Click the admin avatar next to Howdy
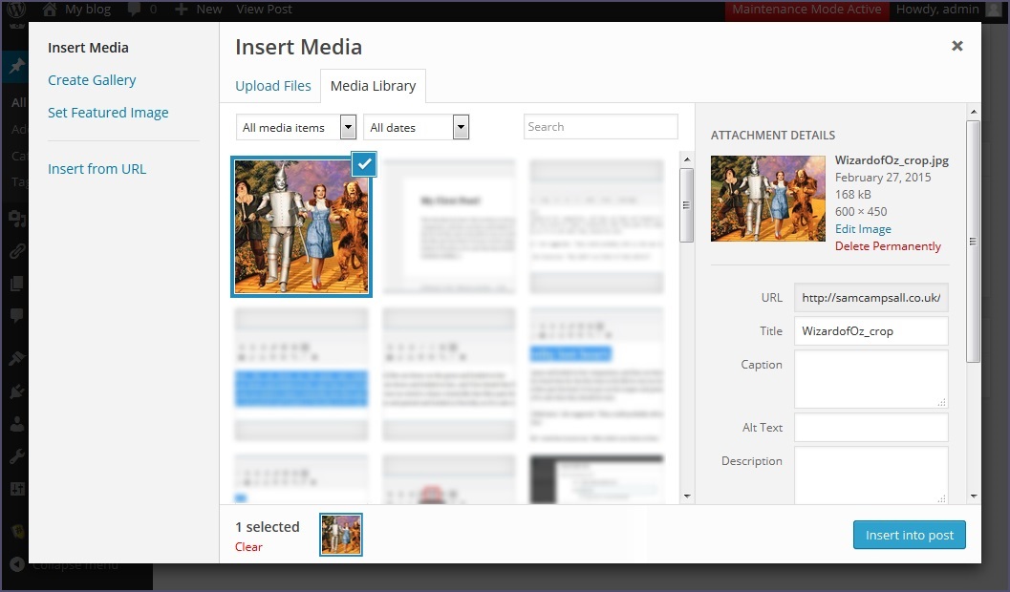 point(994,10)
